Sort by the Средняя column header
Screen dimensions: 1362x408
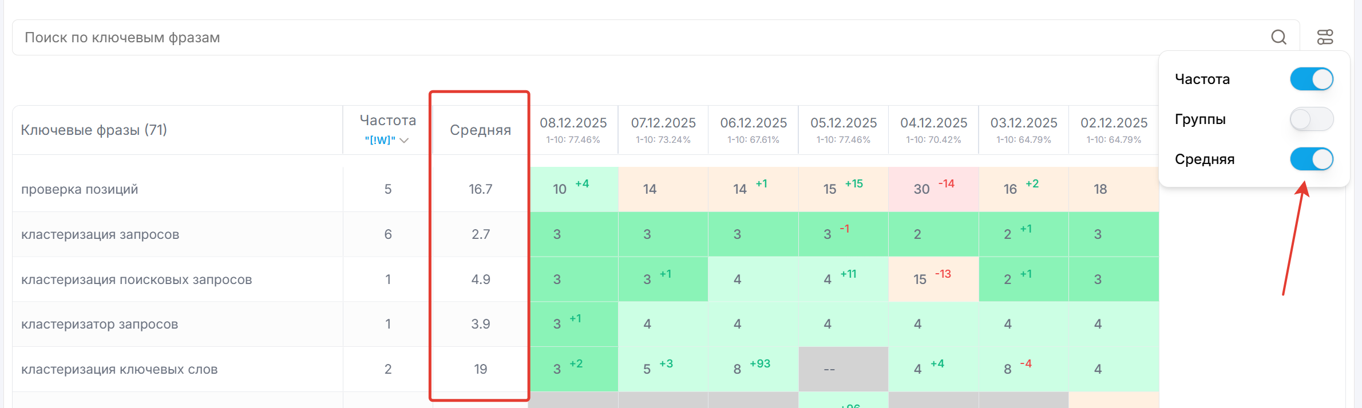[480, 130]
